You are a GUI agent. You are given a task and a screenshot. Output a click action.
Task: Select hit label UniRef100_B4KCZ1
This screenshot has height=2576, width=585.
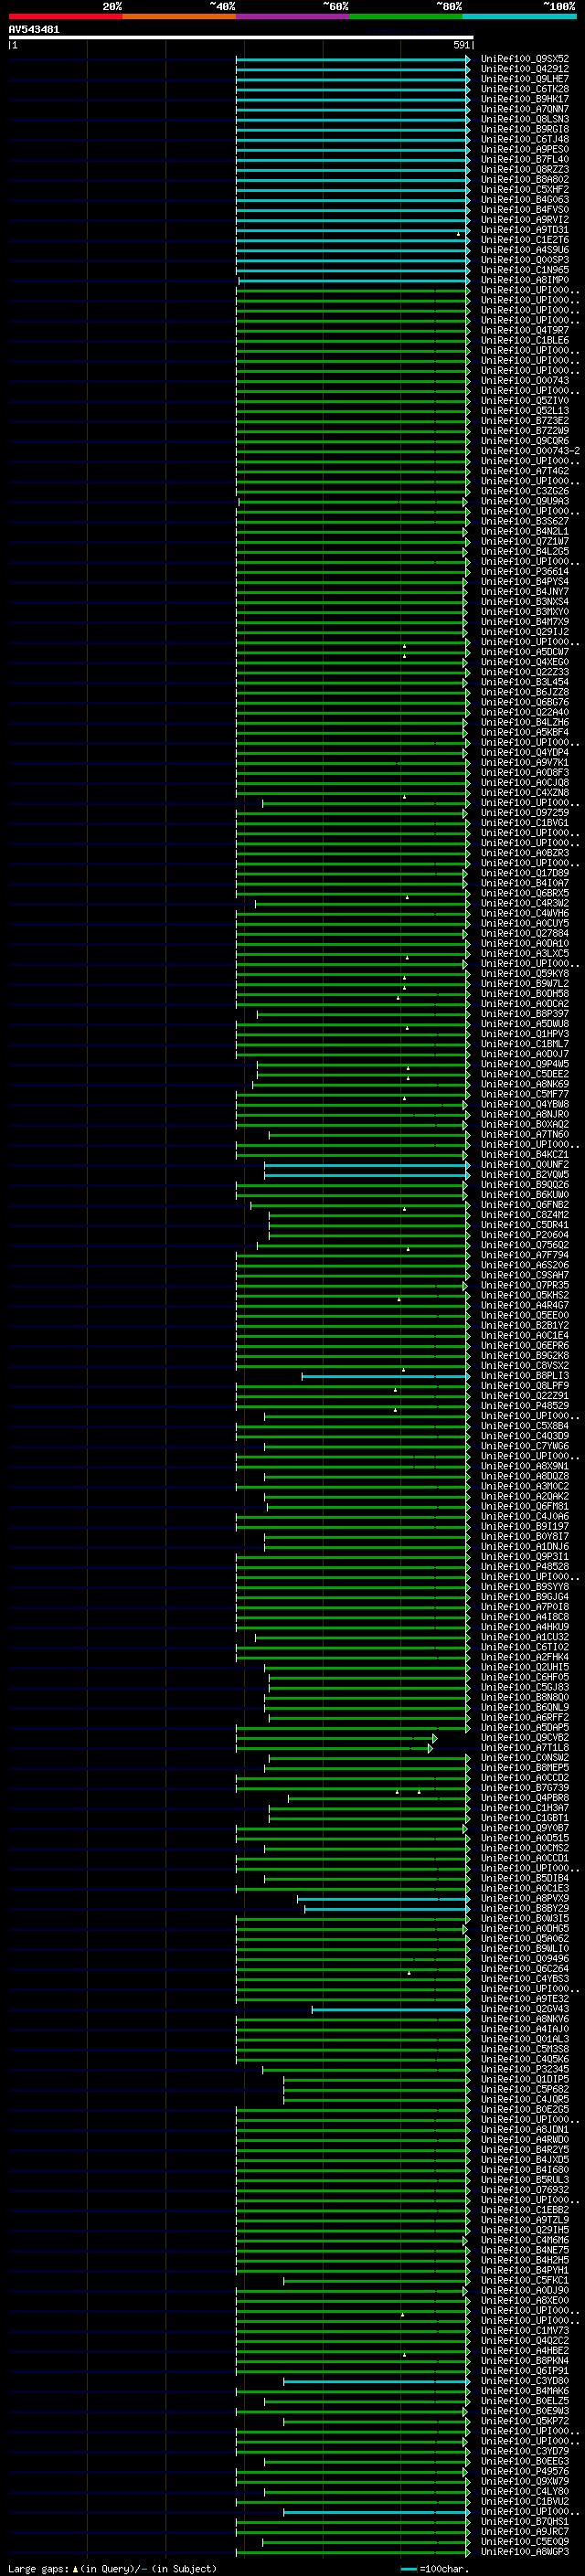coord(525,1154)
